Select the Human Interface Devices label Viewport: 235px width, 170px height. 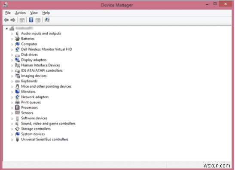pos(41,65)
